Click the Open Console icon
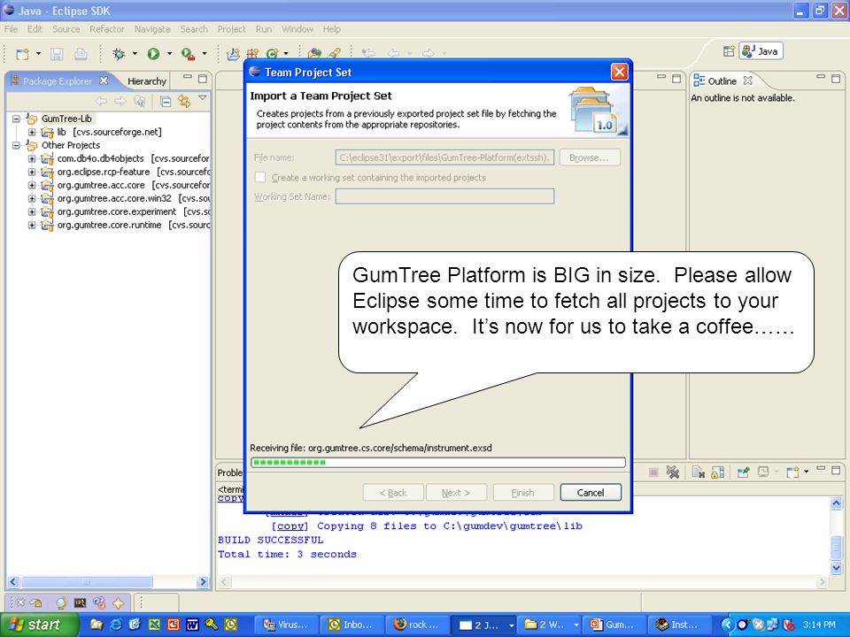This screenshot has height=637, width=850. pos(792,472)
